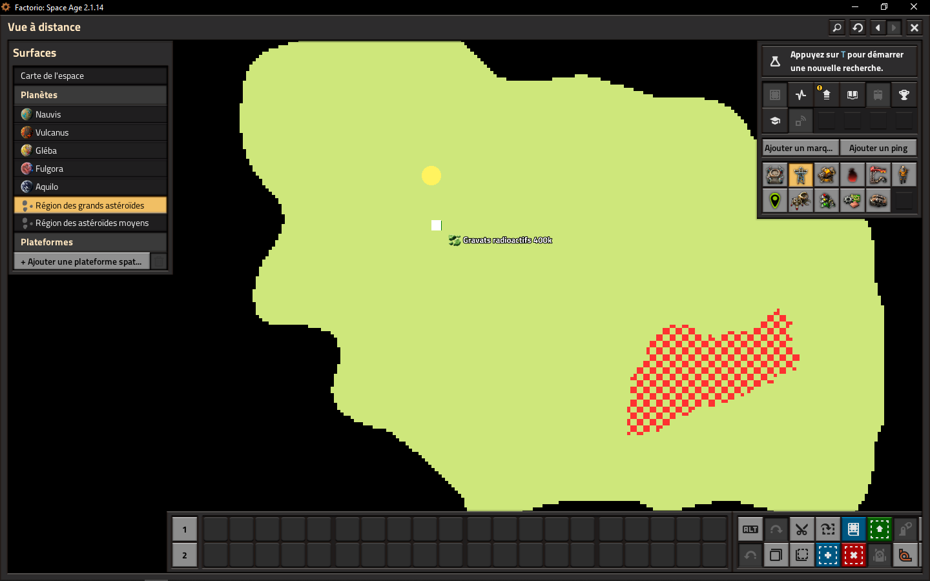Toggle the gear and circuit recipe filter
This screenshot has height=581, width=930.
[852, 201]
